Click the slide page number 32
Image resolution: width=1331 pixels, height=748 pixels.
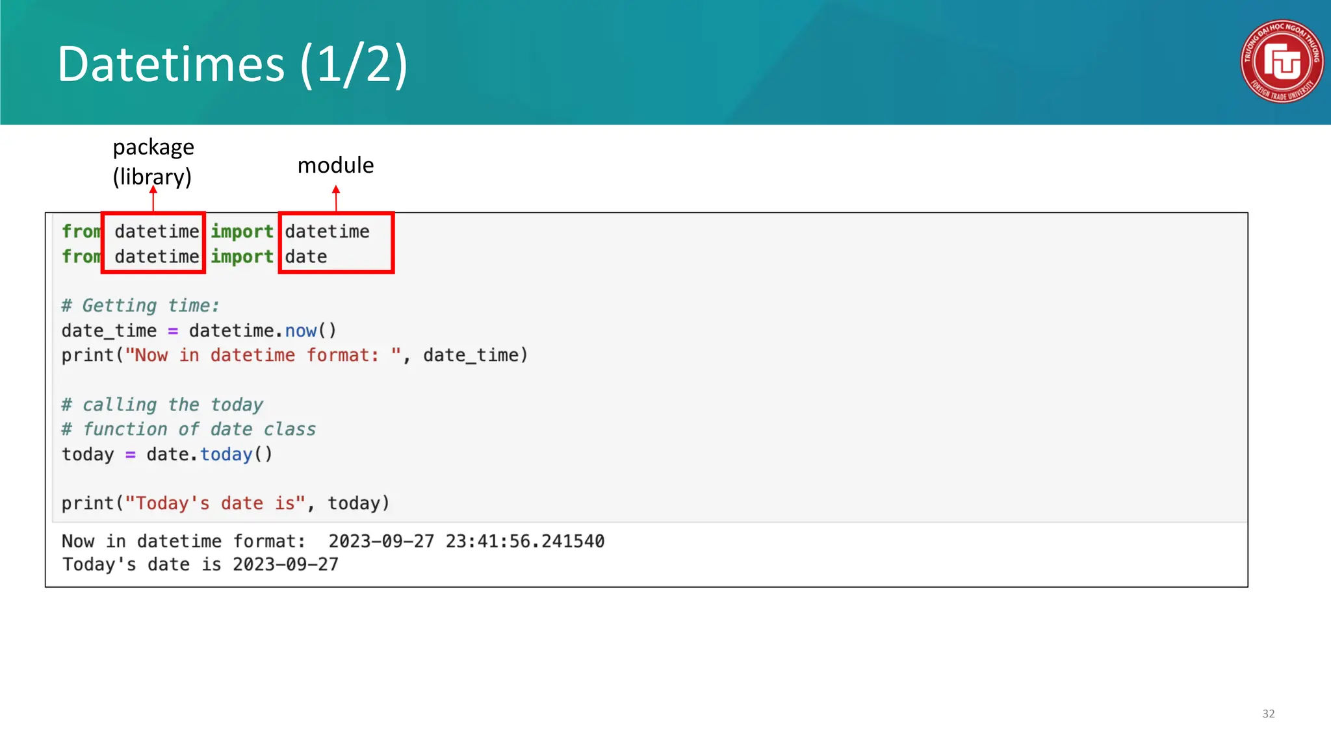tap(1268, 714)
